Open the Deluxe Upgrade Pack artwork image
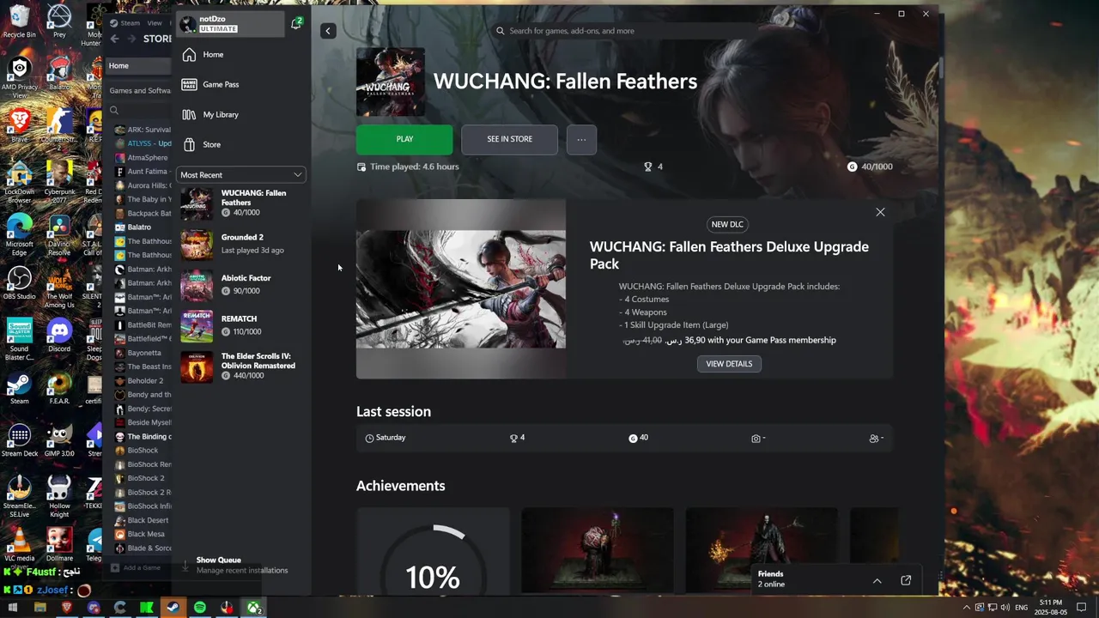The image size is (1099, 618). [x=461, y=289]
